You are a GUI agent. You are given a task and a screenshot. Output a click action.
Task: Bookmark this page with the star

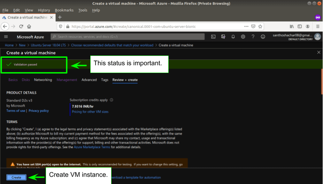[x=260, y=27]
